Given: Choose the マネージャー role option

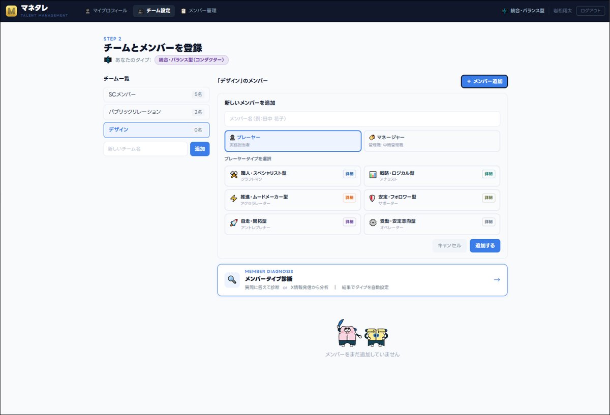Looking at the screenshot, I should point(432,141).
